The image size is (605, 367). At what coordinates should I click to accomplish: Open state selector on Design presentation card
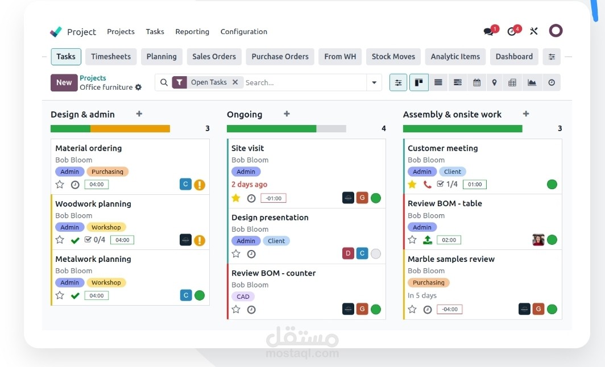coord(376,253)
